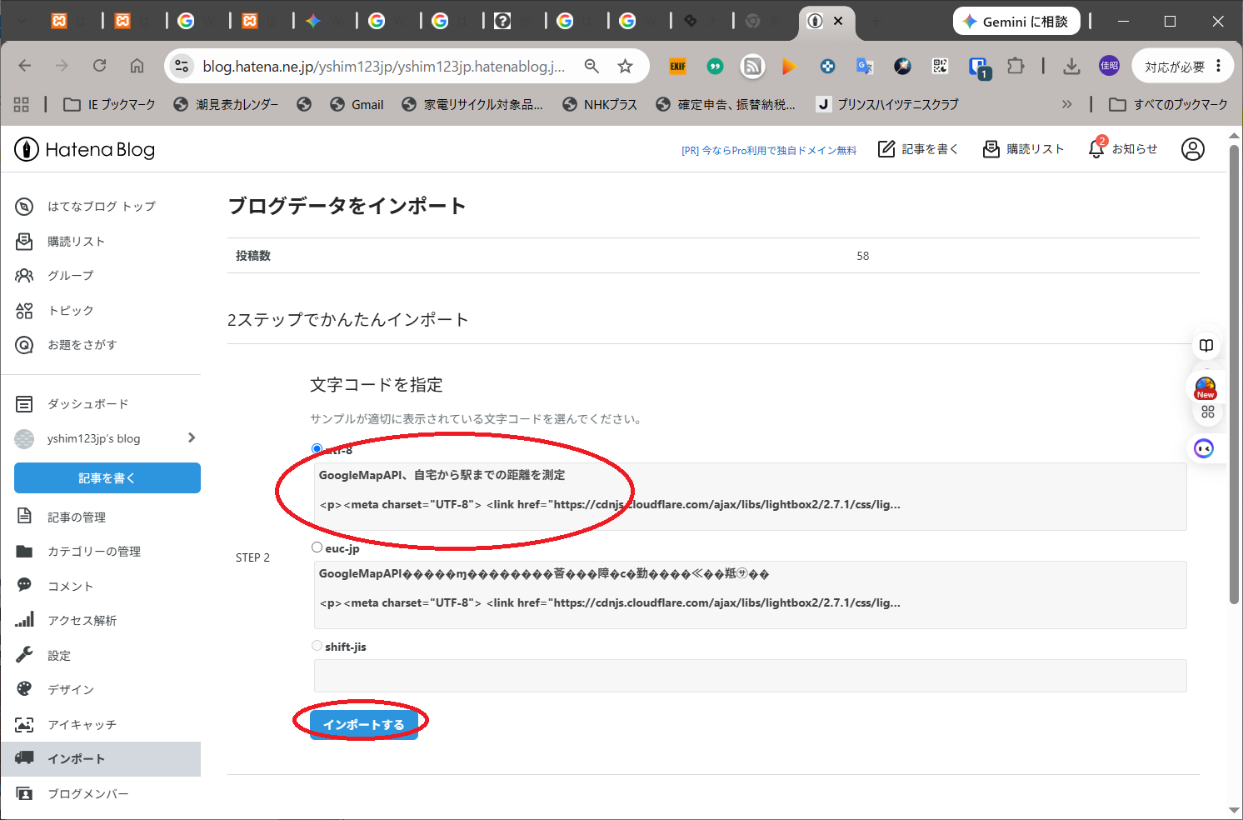Image resolution: width=1243 pixels, height=820 pixels.
Task: Select インポート in the sidebar
Action: point(101,759)
